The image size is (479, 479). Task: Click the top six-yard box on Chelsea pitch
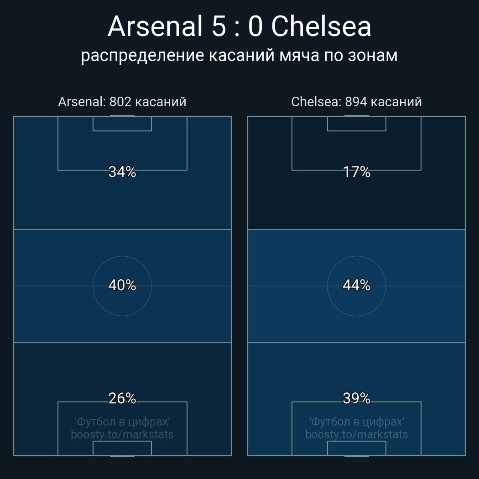(x=356, y=124)
